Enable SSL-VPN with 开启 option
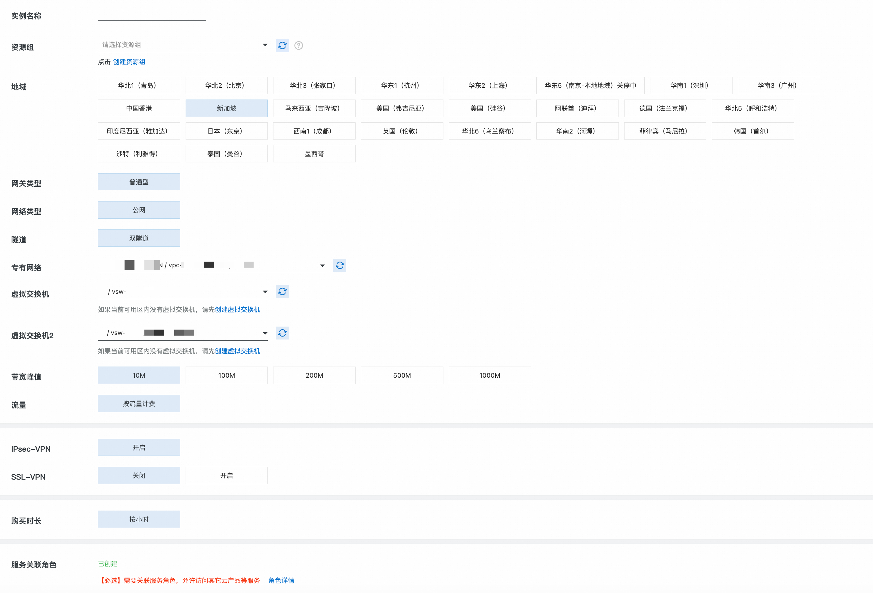This screenshot has width=873, height=593. coord(227,475)
